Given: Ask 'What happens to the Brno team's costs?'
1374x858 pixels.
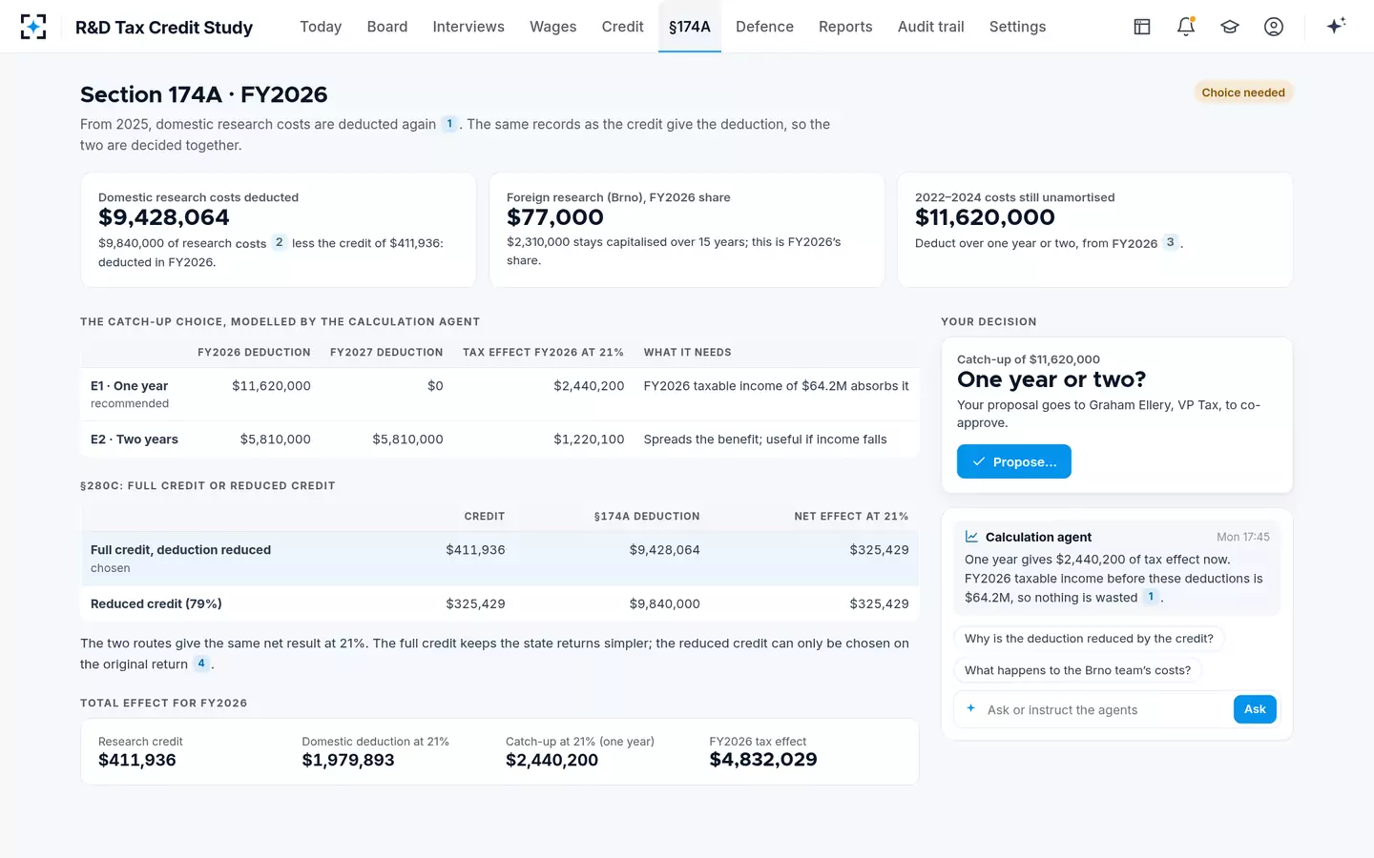Looking at the screenshot, I should pos(1077,670).
